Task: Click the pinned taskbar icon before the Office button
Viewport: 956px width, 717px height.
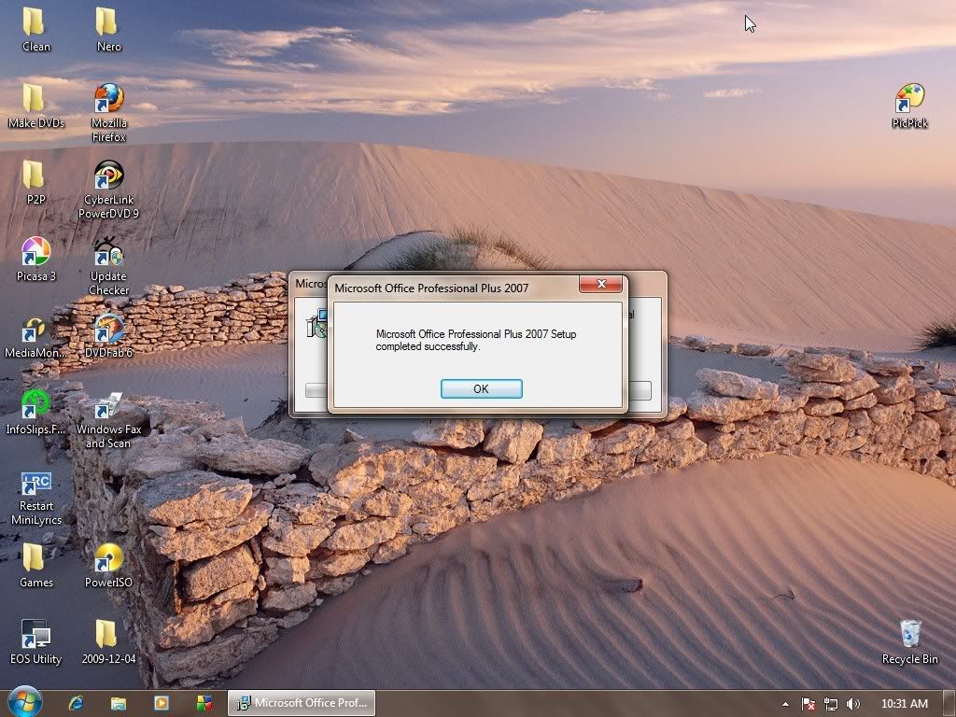Action: [x=204, y=703]
